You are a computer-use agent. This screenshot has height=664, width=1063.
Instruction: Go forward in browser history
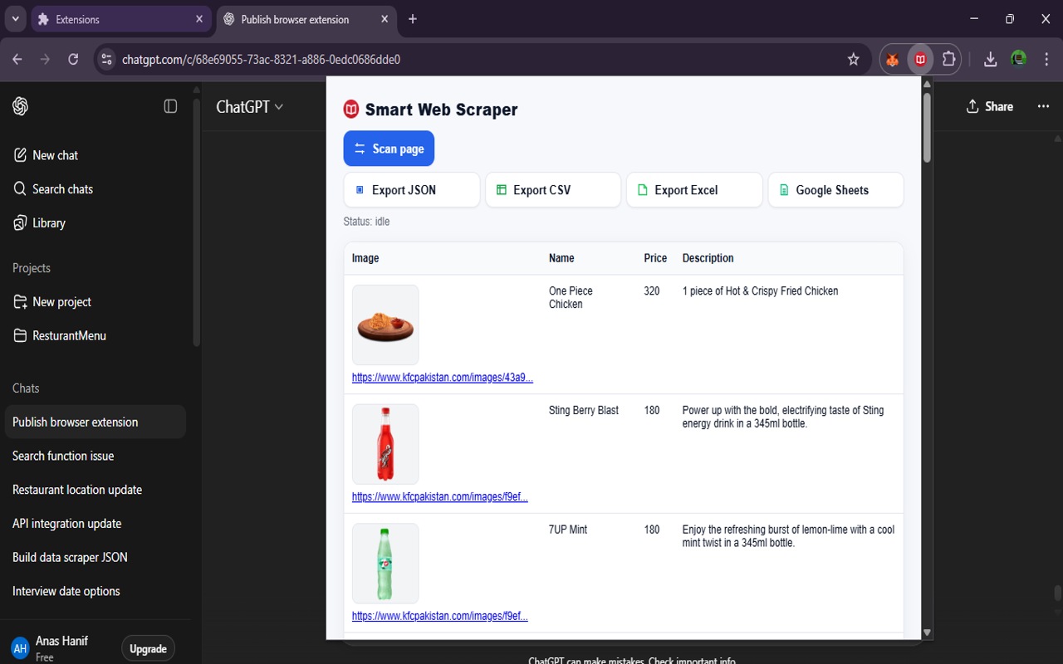(45, 59)
